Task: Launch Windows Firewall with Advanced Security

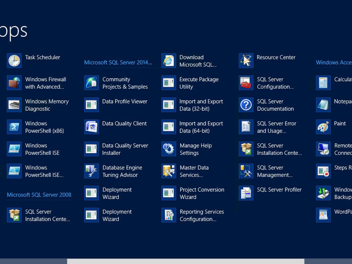Action: 37,83
